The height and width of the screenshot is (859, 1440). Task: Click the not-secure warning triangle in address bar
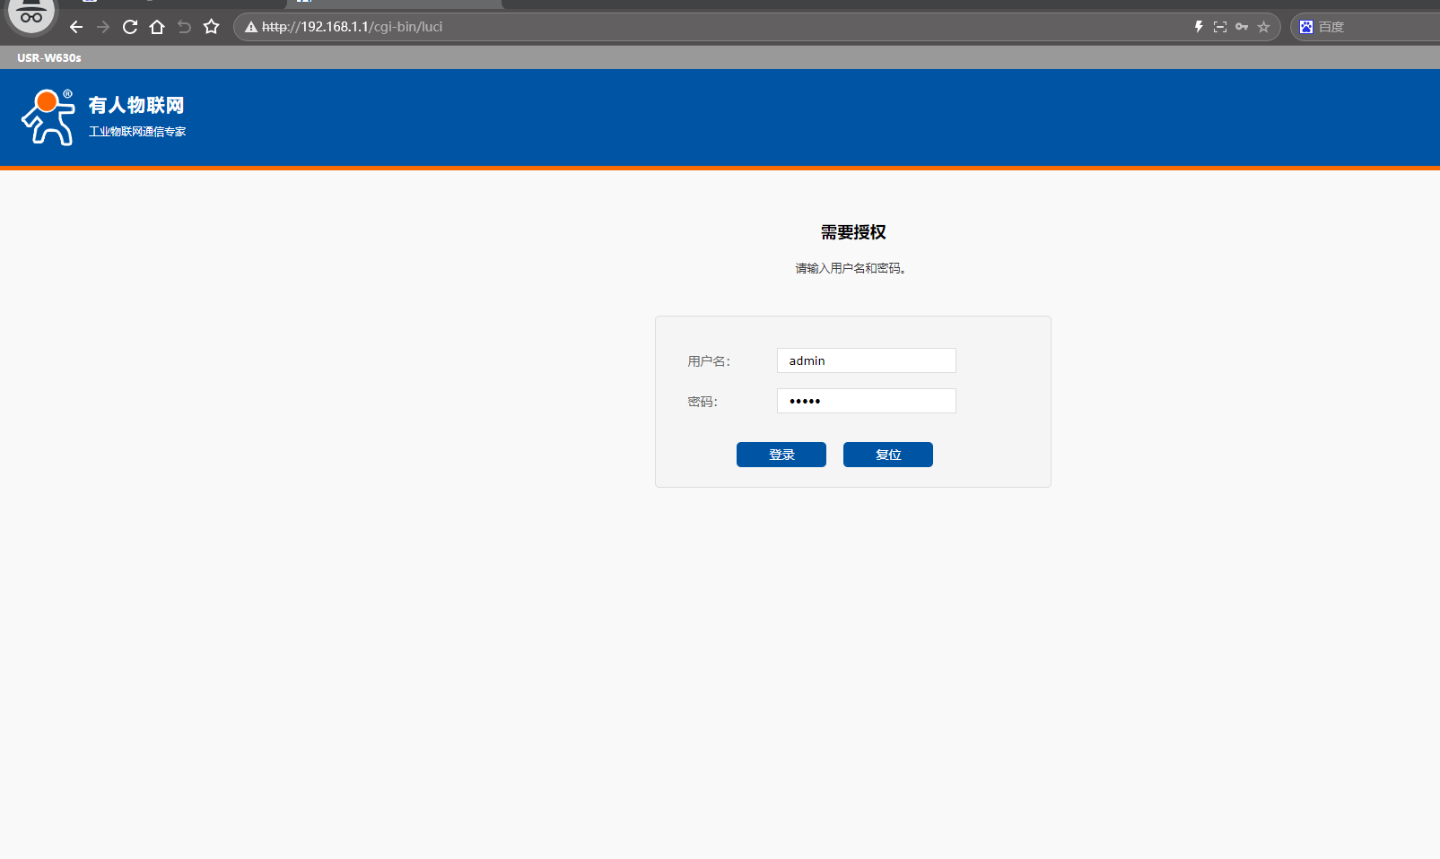coord(251,27)
